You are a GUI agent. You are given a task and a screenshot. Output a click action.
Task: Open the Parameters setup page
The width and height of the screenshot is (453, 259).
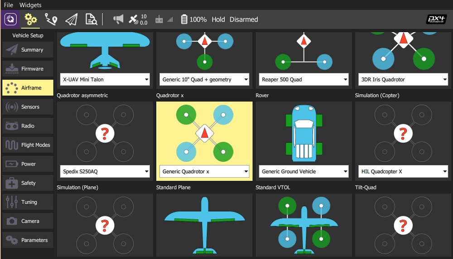[x=28, y=240]
